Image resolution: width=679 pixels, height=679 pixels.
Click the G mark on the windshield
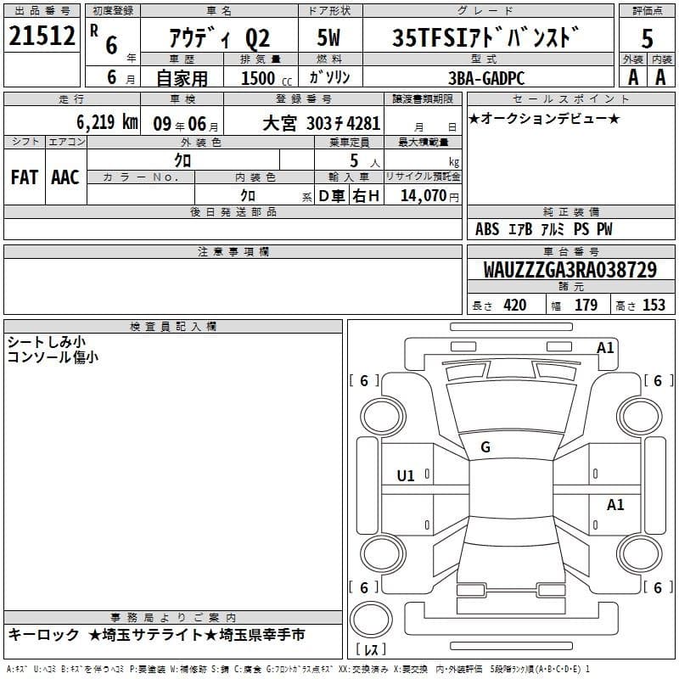(x=485, y=447)
